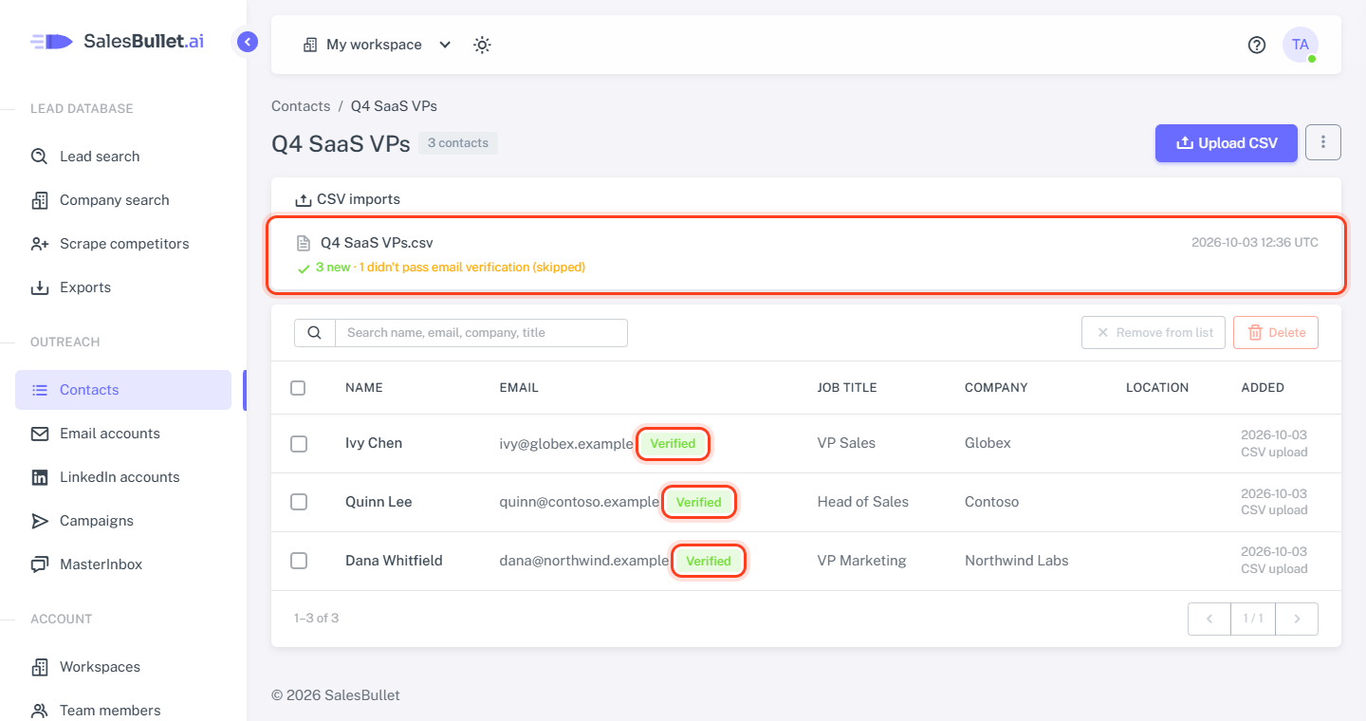1366x721 pixels.
Task: Click the search magnifier icon in contacts table
Action: point(315,333)
